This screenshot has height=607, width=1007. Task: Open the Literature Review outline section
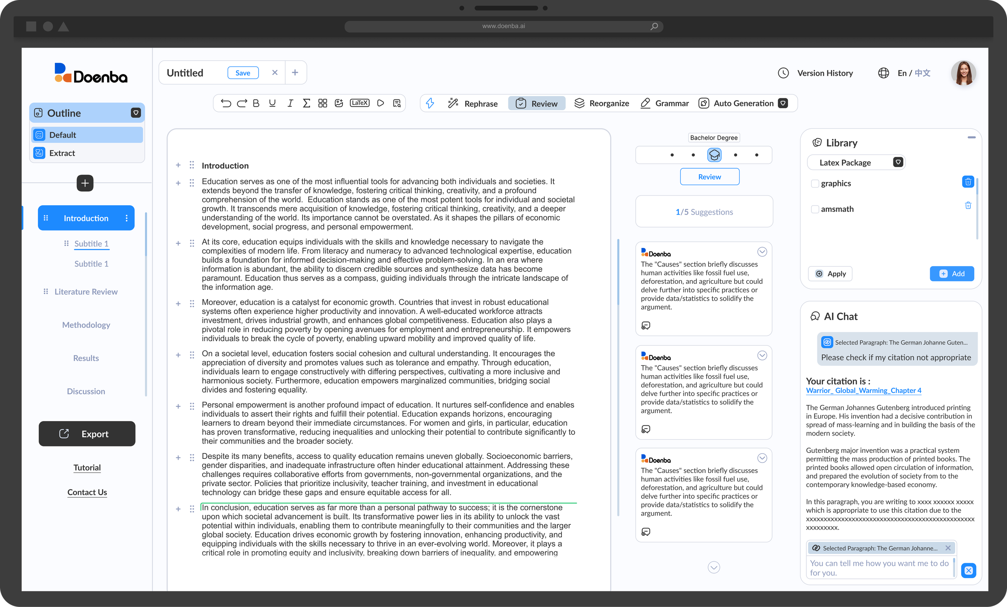[86, 292]
